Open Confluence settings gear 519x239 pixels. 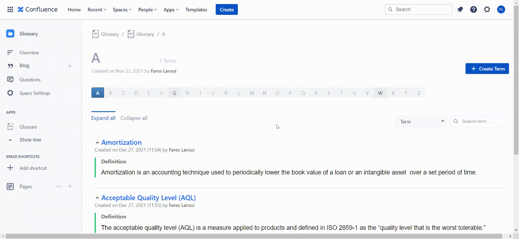[x=487, y=9]
